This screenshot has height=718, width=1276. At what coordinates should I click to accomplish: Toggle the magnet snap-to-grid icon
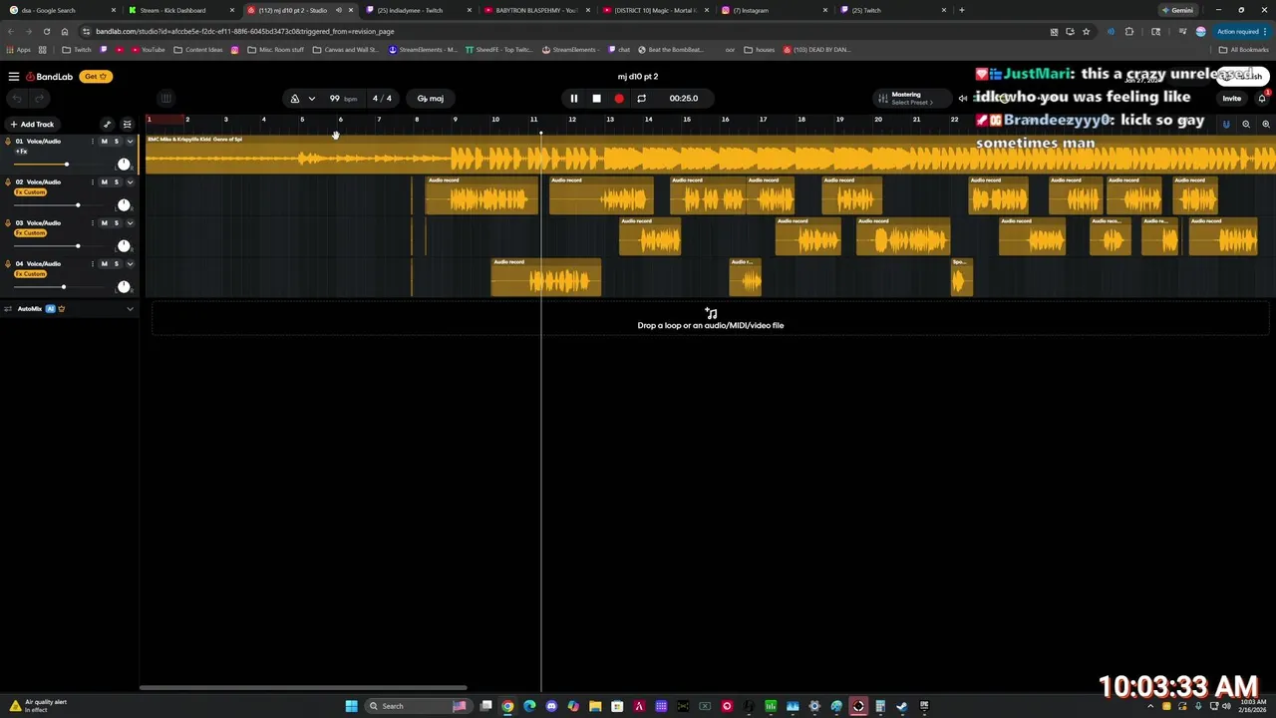(1226, 125)
